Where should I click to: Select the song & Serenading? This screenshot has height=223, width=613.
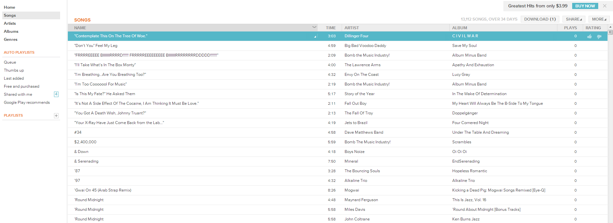coord(86,161)
